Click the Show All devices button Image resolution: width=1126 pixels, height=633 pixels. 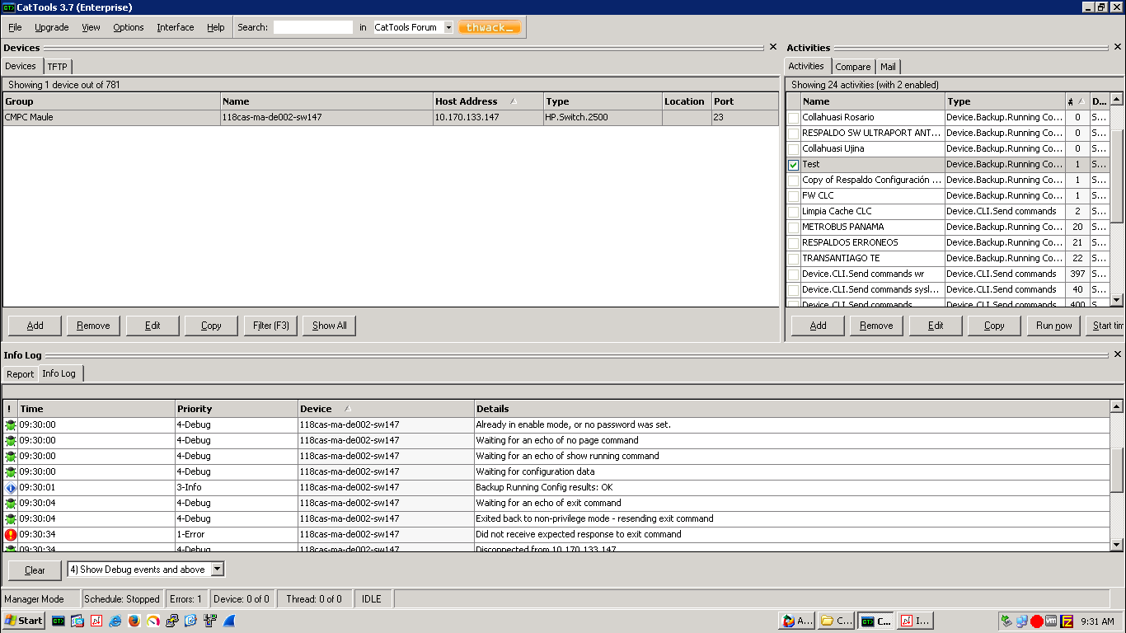(x=330, y=326)
